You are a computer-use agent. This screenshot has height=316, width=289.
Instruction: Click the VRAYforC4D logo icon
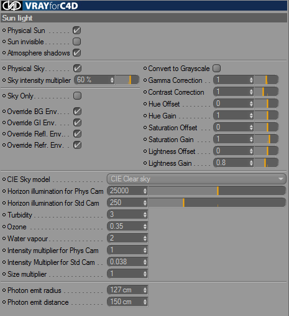coord(12,6)
